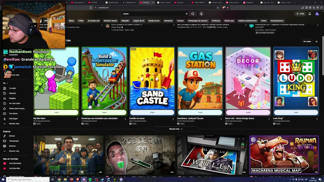Click Jugar under Decor Life
The image size is (324, 182).
pyautogui.click(x=248, y=112)
